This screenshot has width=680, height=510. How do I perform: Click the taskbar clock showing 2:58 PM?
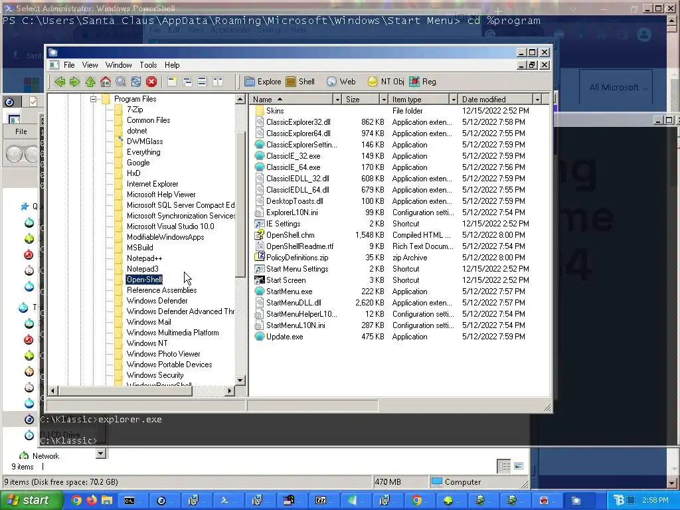(655, 501)
